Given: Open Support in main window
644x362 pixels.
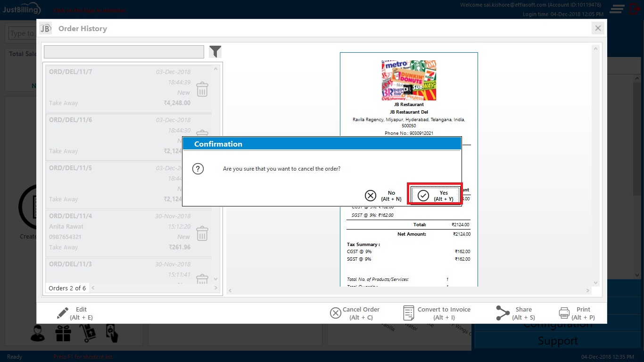Looking at the screenshot, I should click(x=558, y=341).
